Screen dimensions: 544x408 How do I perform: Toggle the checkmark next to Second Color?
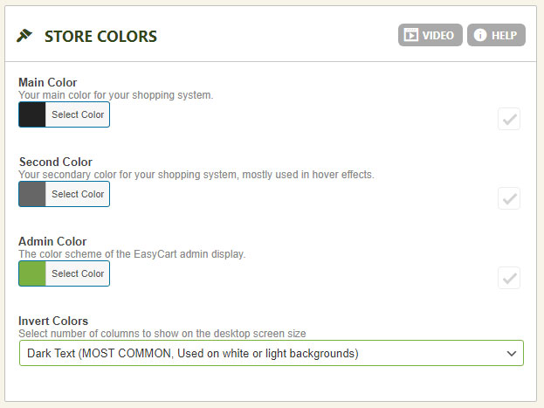pyautogui.click(x=509, y=198)
